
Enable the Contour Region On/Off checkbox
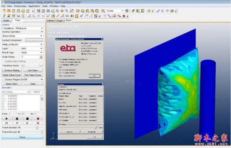point(3,80)
